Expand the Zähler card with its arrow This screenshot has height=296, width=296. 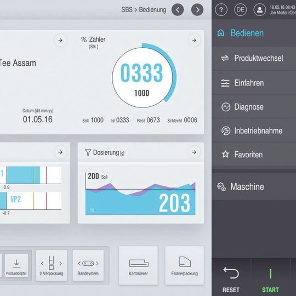click(194, 40)
